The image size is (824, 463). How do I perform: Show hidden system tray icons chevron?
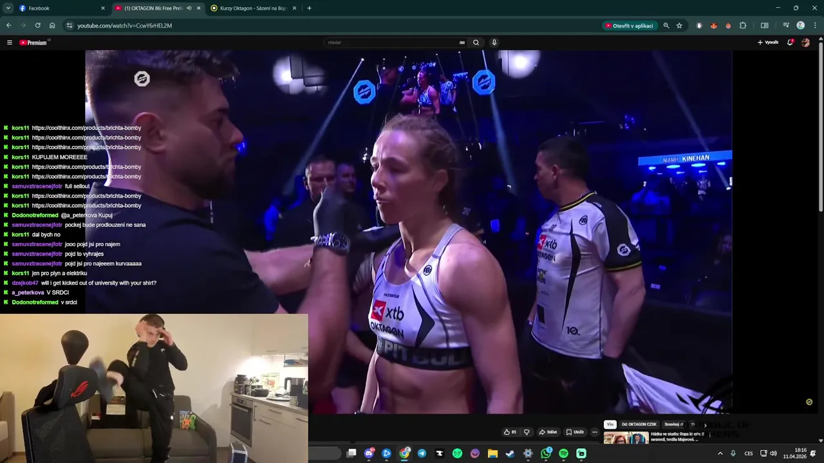[x=720, y=453]
